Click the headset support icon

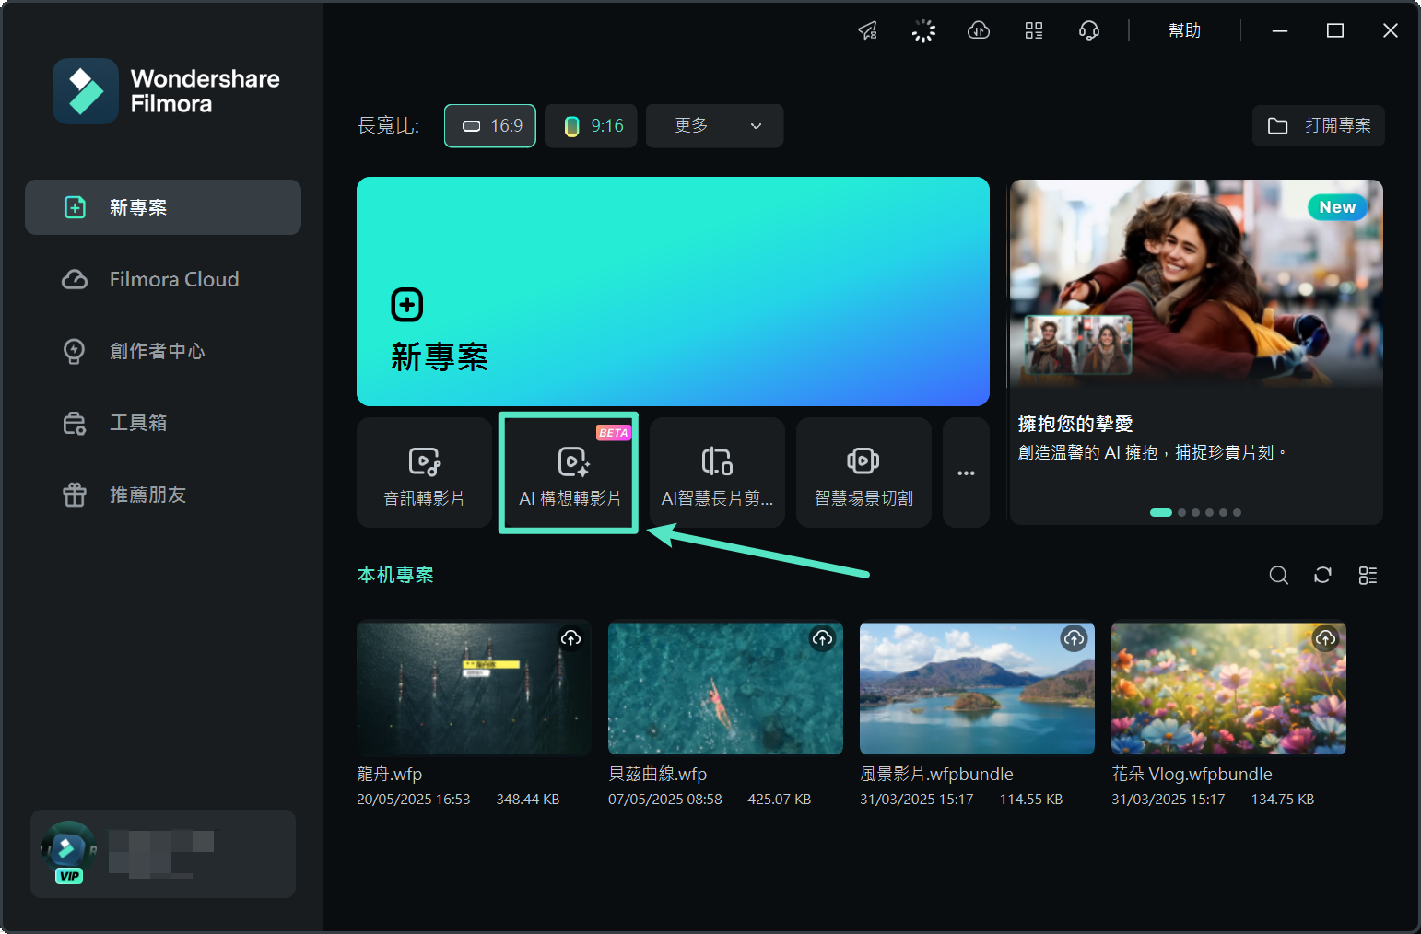1089,30
